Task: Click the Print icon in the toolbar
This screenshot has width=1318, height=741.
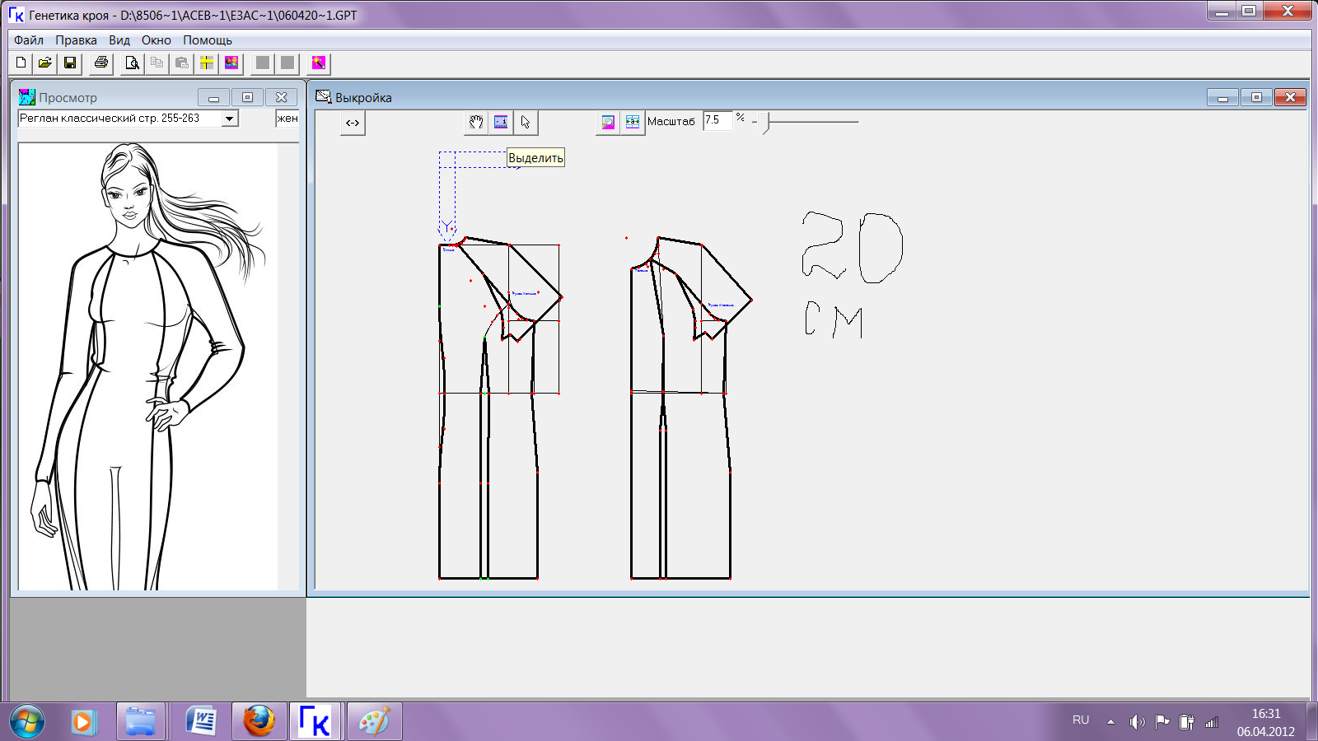Action: pos(101,63)
